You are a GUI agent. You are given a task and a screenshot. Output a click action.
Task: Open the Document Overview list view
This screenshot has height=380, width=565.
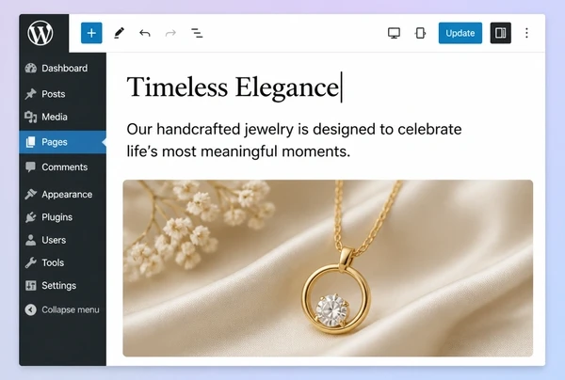[x=197, y=33]
